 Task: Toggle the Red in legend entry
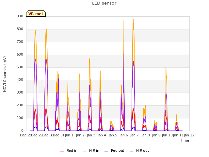[69, 150]
